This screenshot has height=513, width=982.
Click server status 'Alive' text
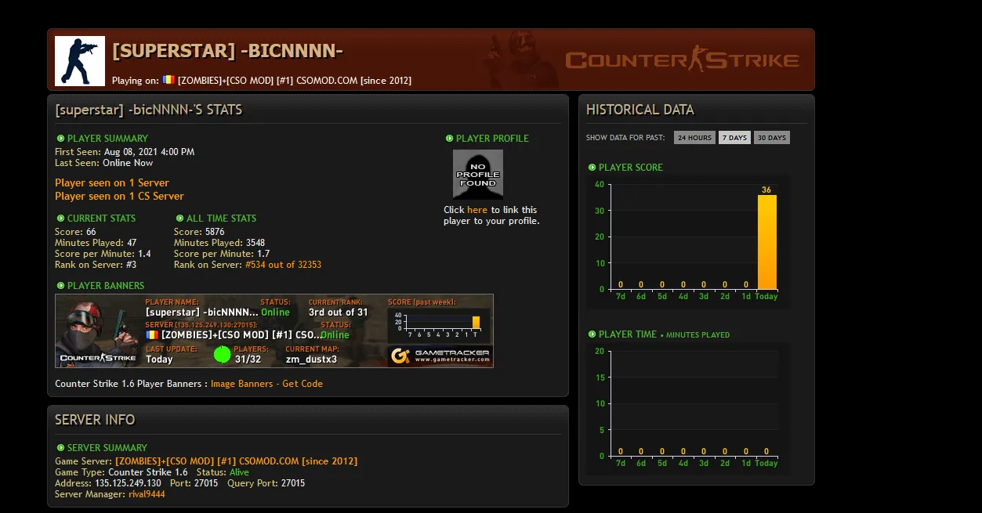[x=239, y=472]
